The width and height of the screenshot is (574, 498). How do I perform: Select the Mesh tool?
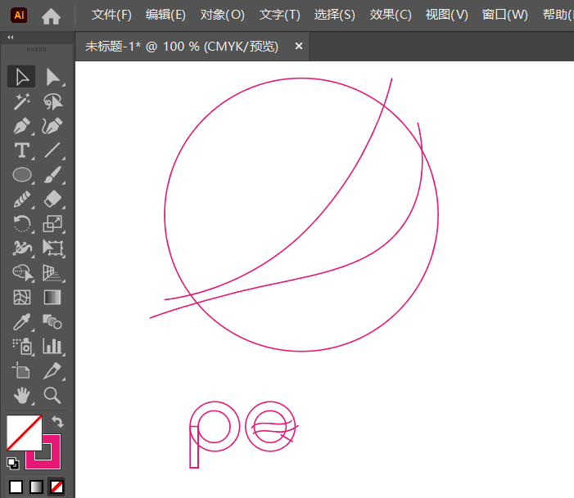[x=21, y=298]
